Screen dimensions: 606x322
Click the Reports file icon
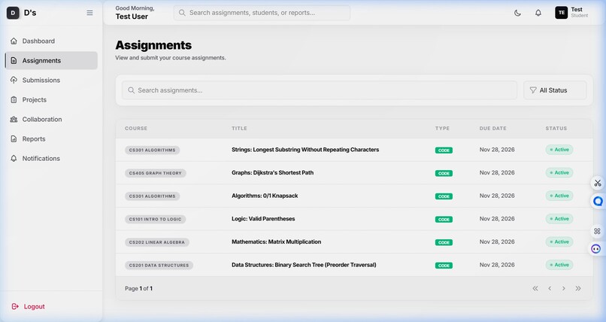pos(14,138)
